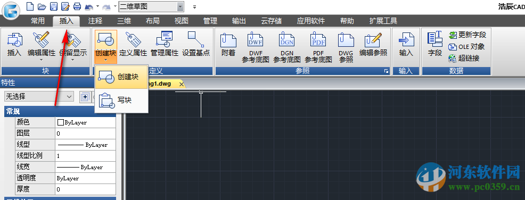This screenshot has width=525, height=200.
Task: Click the 插入 block insert tool
Action: coord(14,44)
